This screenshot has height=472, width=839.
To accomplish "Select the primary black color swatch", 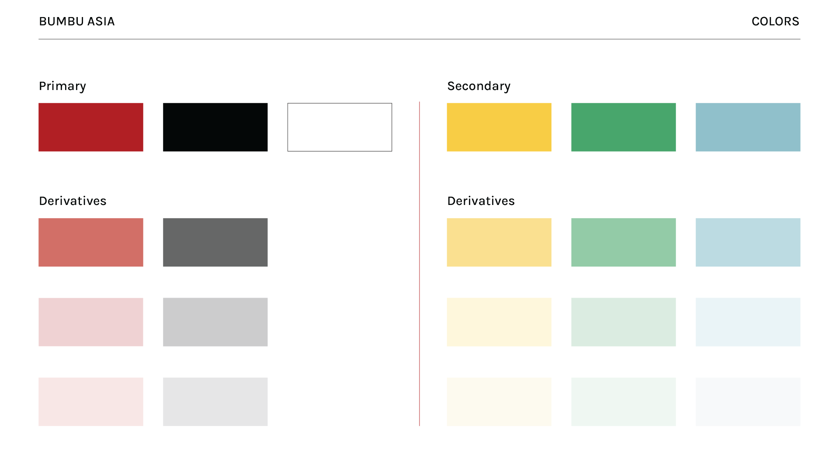I will pos(215,127).
